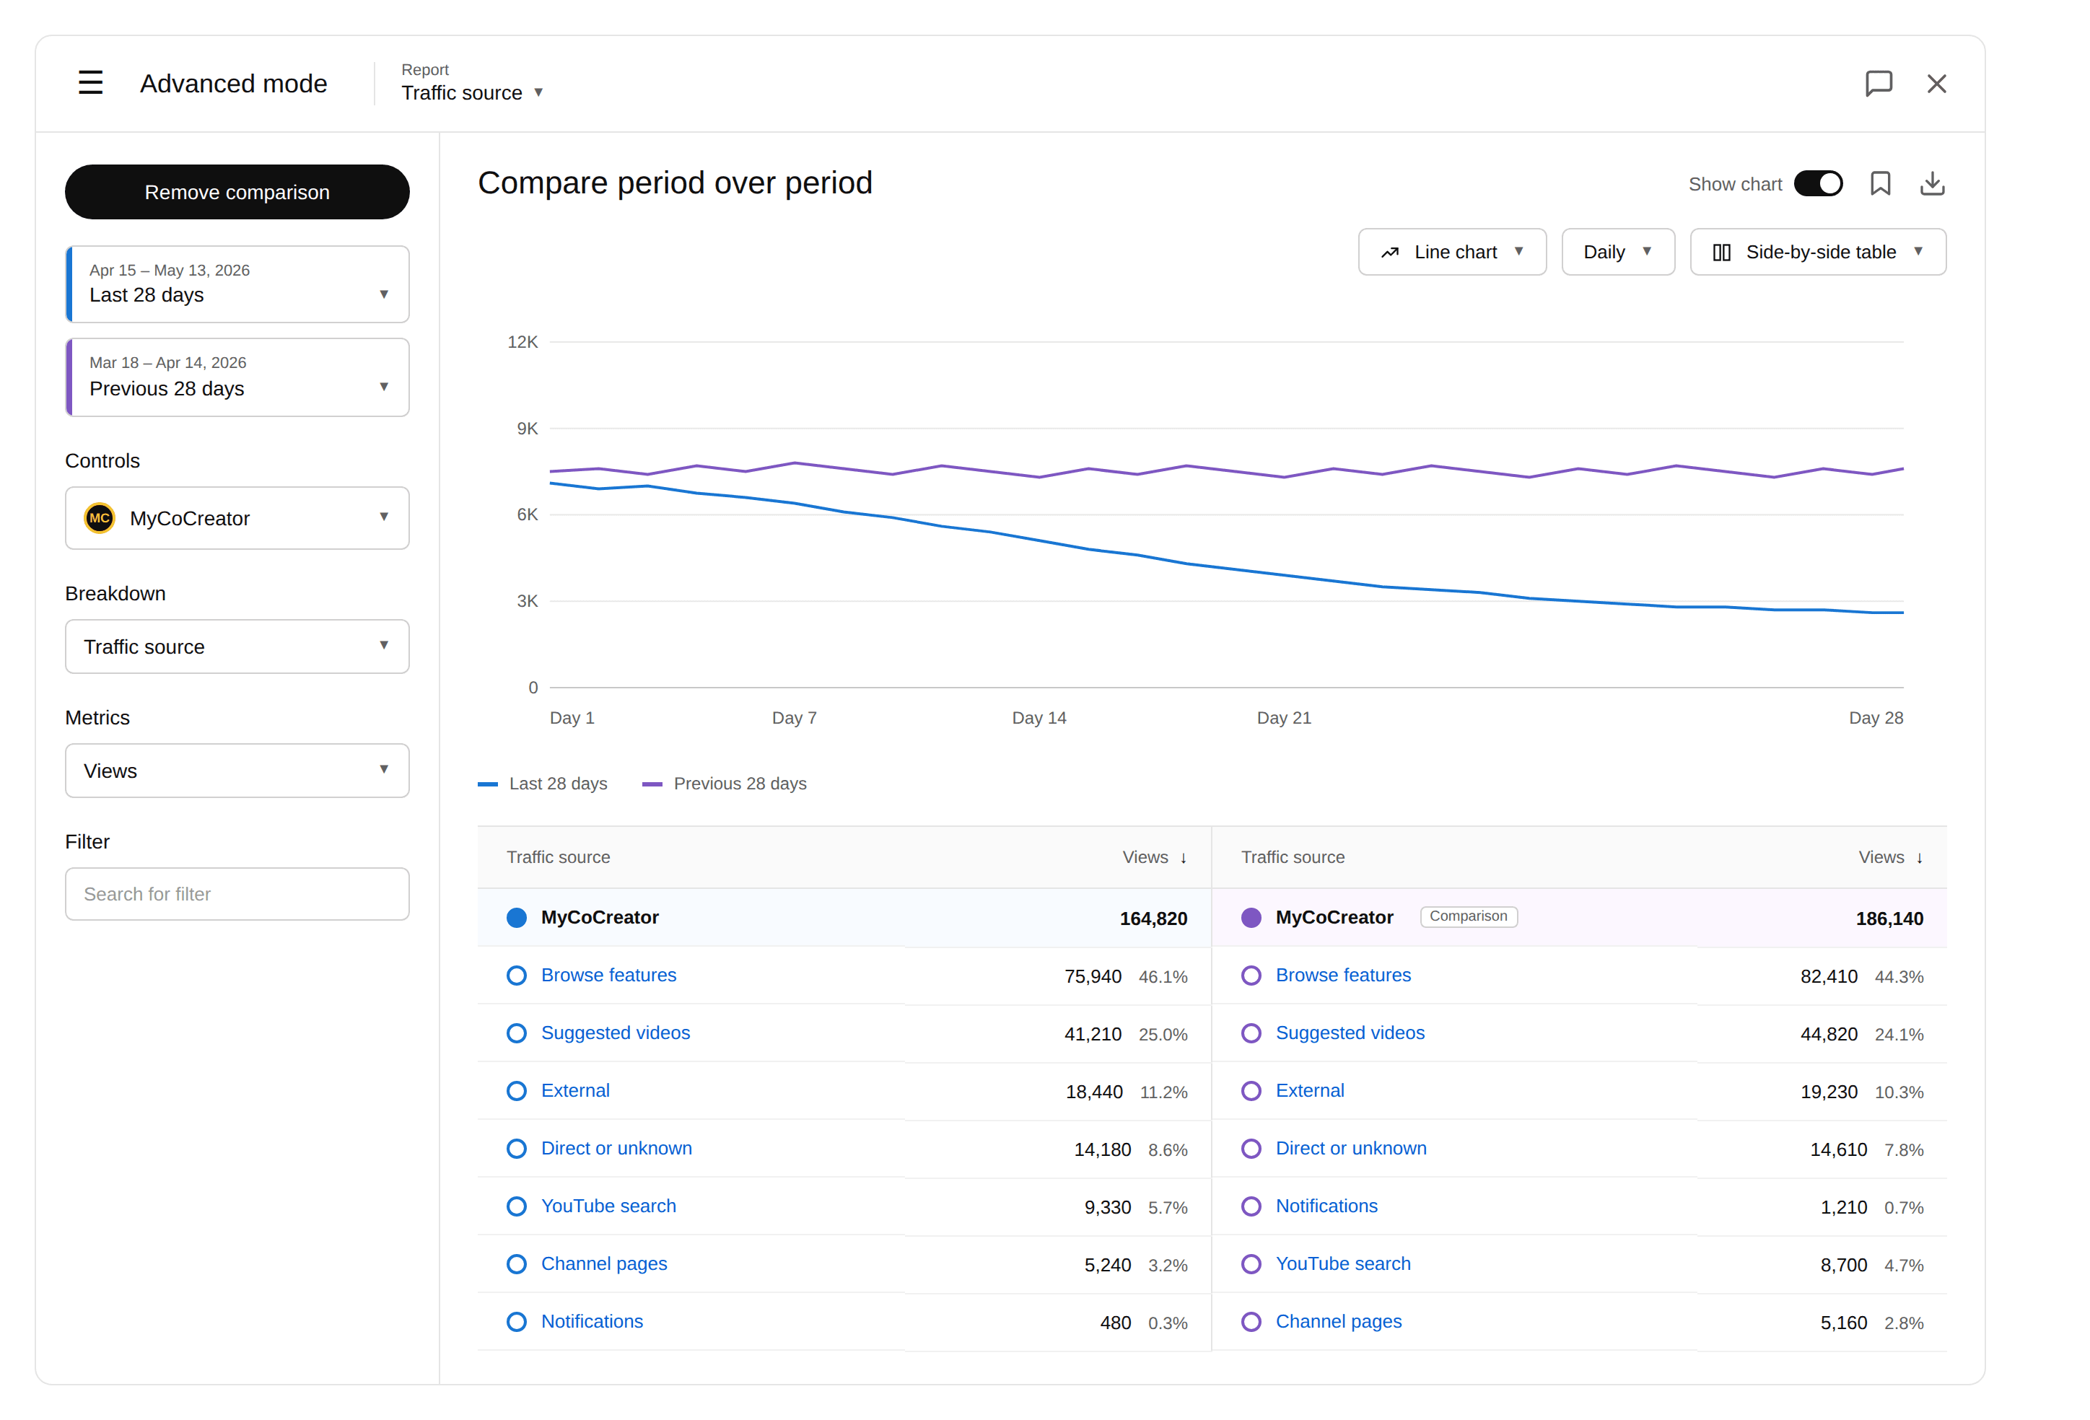Open left YouTube search link
Screen dimensions: 2090x1420
(609, 1206)
